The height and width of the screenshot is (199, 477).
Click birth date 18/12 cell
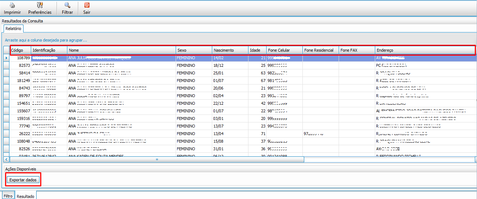point(230,65)
